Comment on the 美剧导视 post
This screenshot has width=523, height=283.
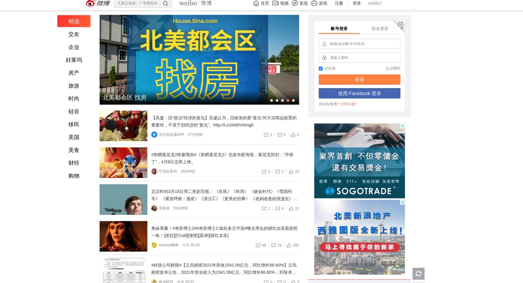(x=278, y=208)
